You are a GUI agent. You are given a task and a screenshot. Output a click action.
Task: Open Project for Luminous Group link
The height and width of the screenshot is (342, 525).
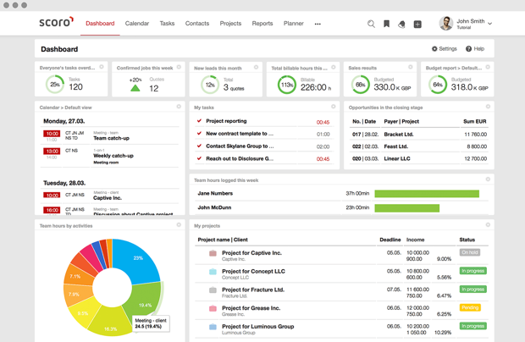[257, 327]
